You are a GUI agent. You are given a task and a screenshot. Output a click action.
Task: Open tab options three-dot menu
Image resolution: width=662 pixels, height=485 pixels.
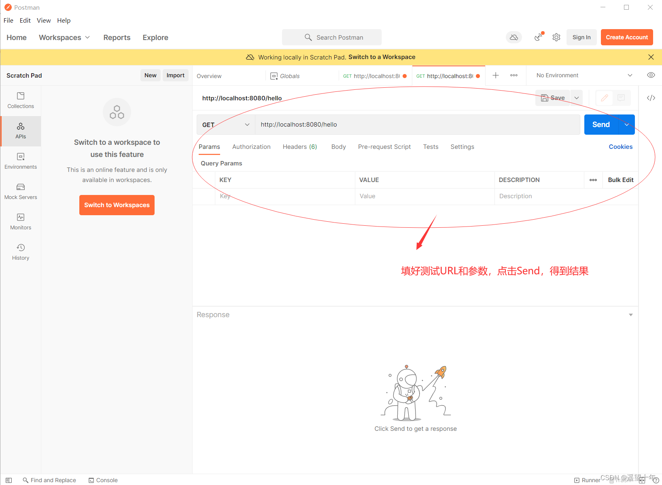(514, 75)
